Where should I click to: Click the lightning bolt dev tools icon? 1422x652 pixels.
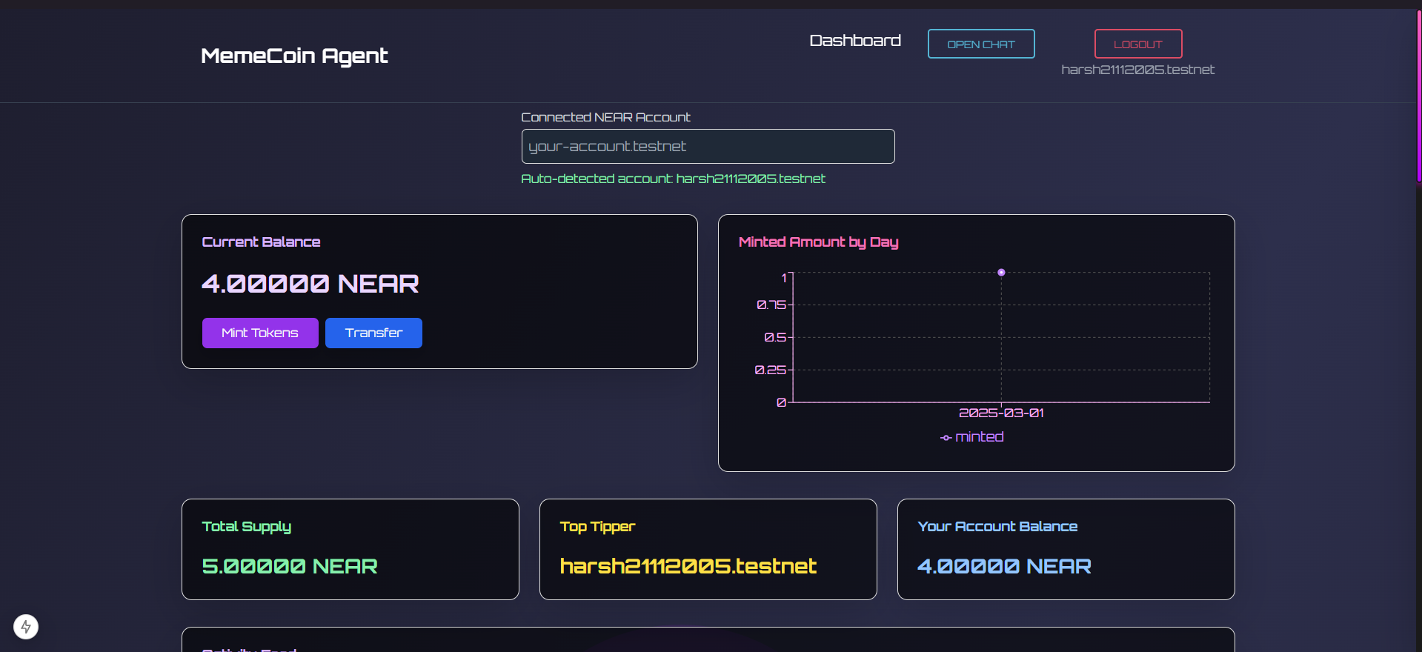click(x=26, y=627)
